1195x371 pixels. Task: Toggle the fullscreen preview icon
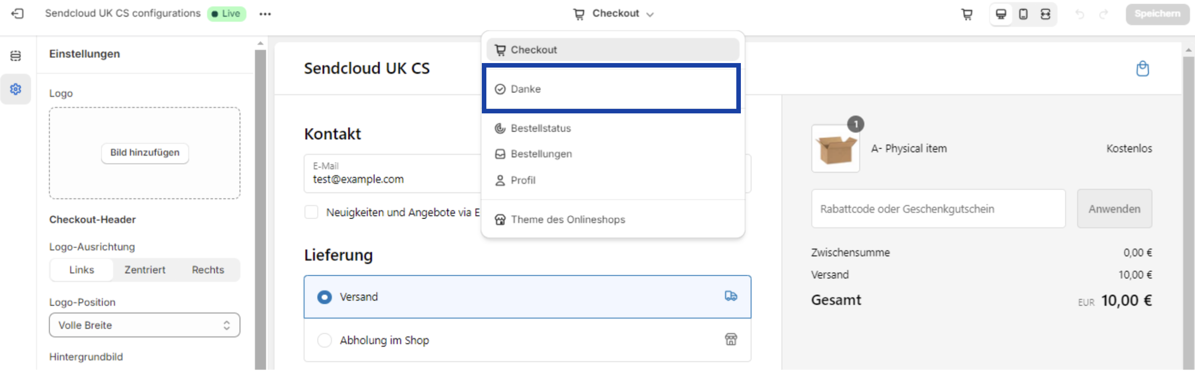(x=1045, y=14)
